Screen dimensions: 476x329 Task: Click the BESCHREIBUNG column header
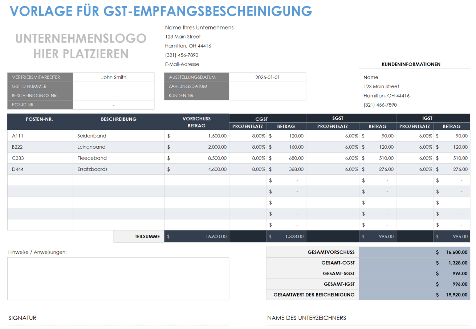[119, 119]
